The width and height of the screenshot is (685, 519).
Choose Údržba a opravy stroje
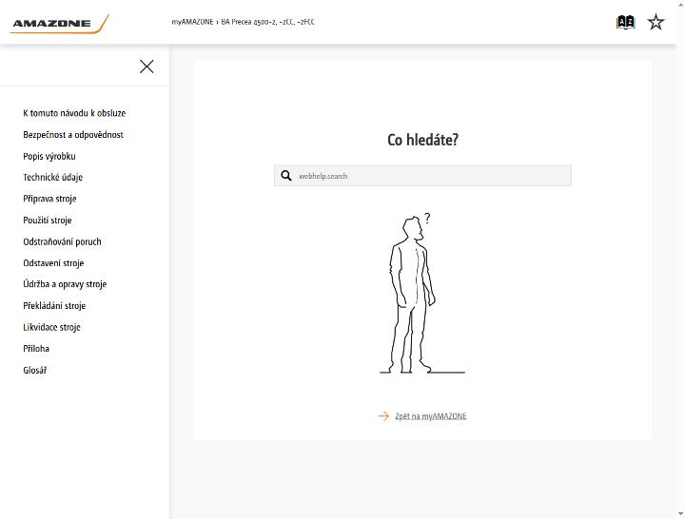(x=65, y=284)
